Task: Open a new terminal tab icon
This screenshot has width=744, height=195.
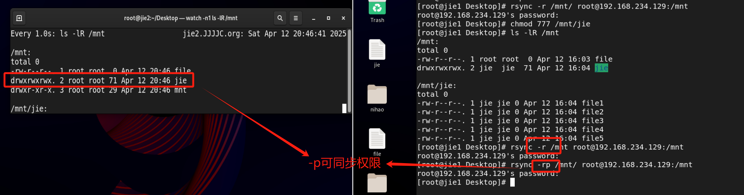Action: [x=19, y=18]
